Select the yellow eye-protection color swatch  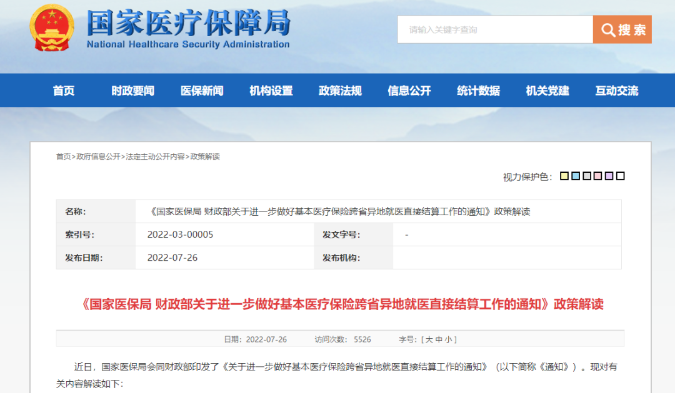[x=564, y=176]
